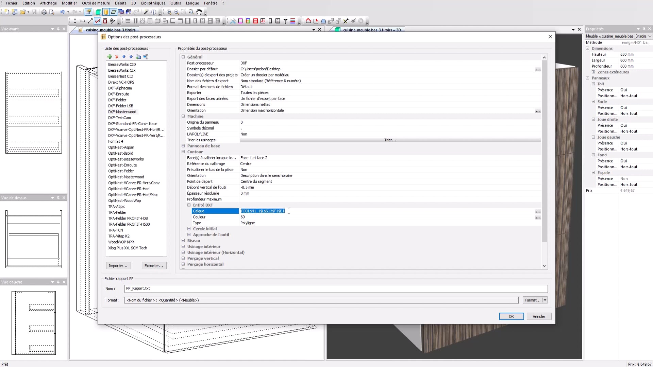The width and height of the screenshot is (653, 367).
Task: Click the information (i) toolbar icon
Action: point(154,12)
